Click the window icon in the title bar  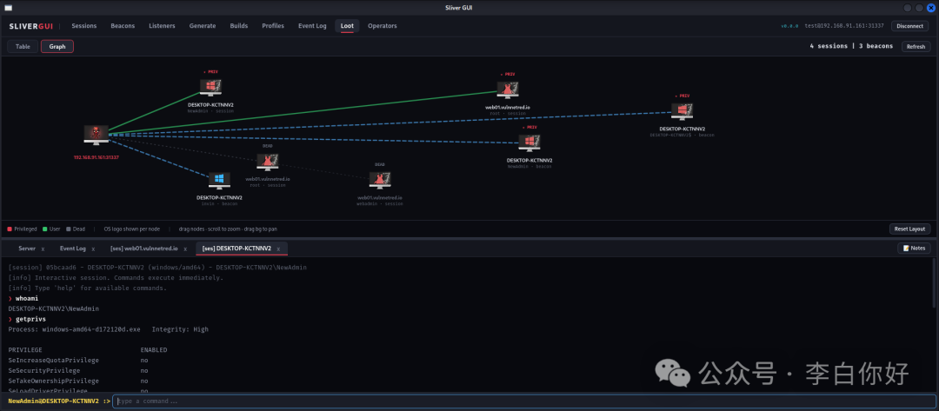pos(9,7)
